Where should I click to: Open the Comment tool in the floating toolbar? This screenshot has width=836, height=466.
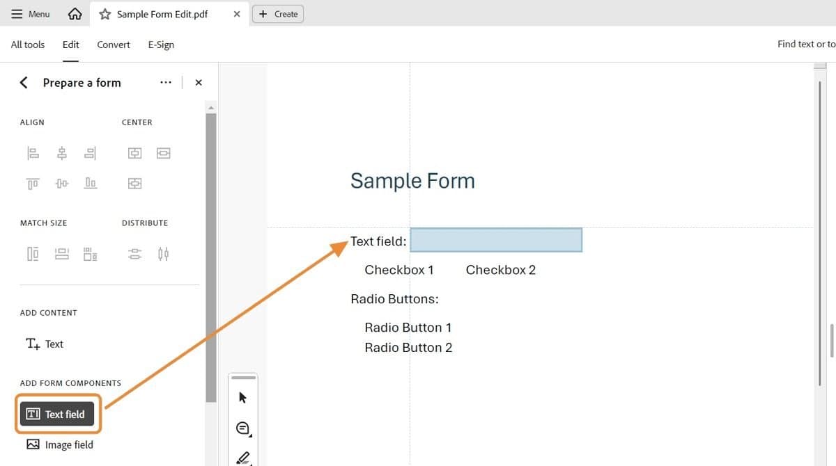[x=243, y=428]
